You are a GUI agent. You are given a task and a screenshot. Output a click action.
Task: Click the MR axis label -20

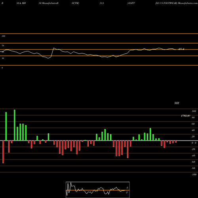tap(193, 149)
